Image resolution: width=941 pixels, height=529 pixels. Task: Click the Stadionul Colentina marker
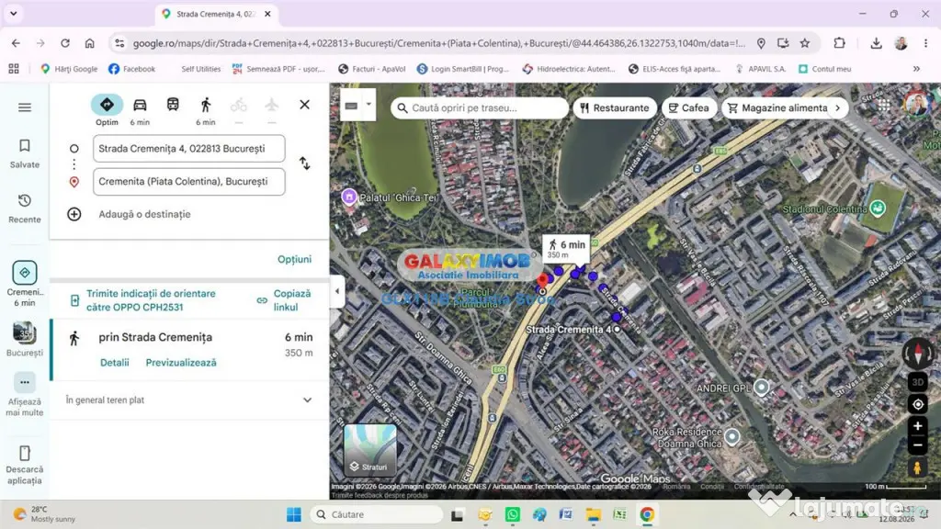click(878, 208)
